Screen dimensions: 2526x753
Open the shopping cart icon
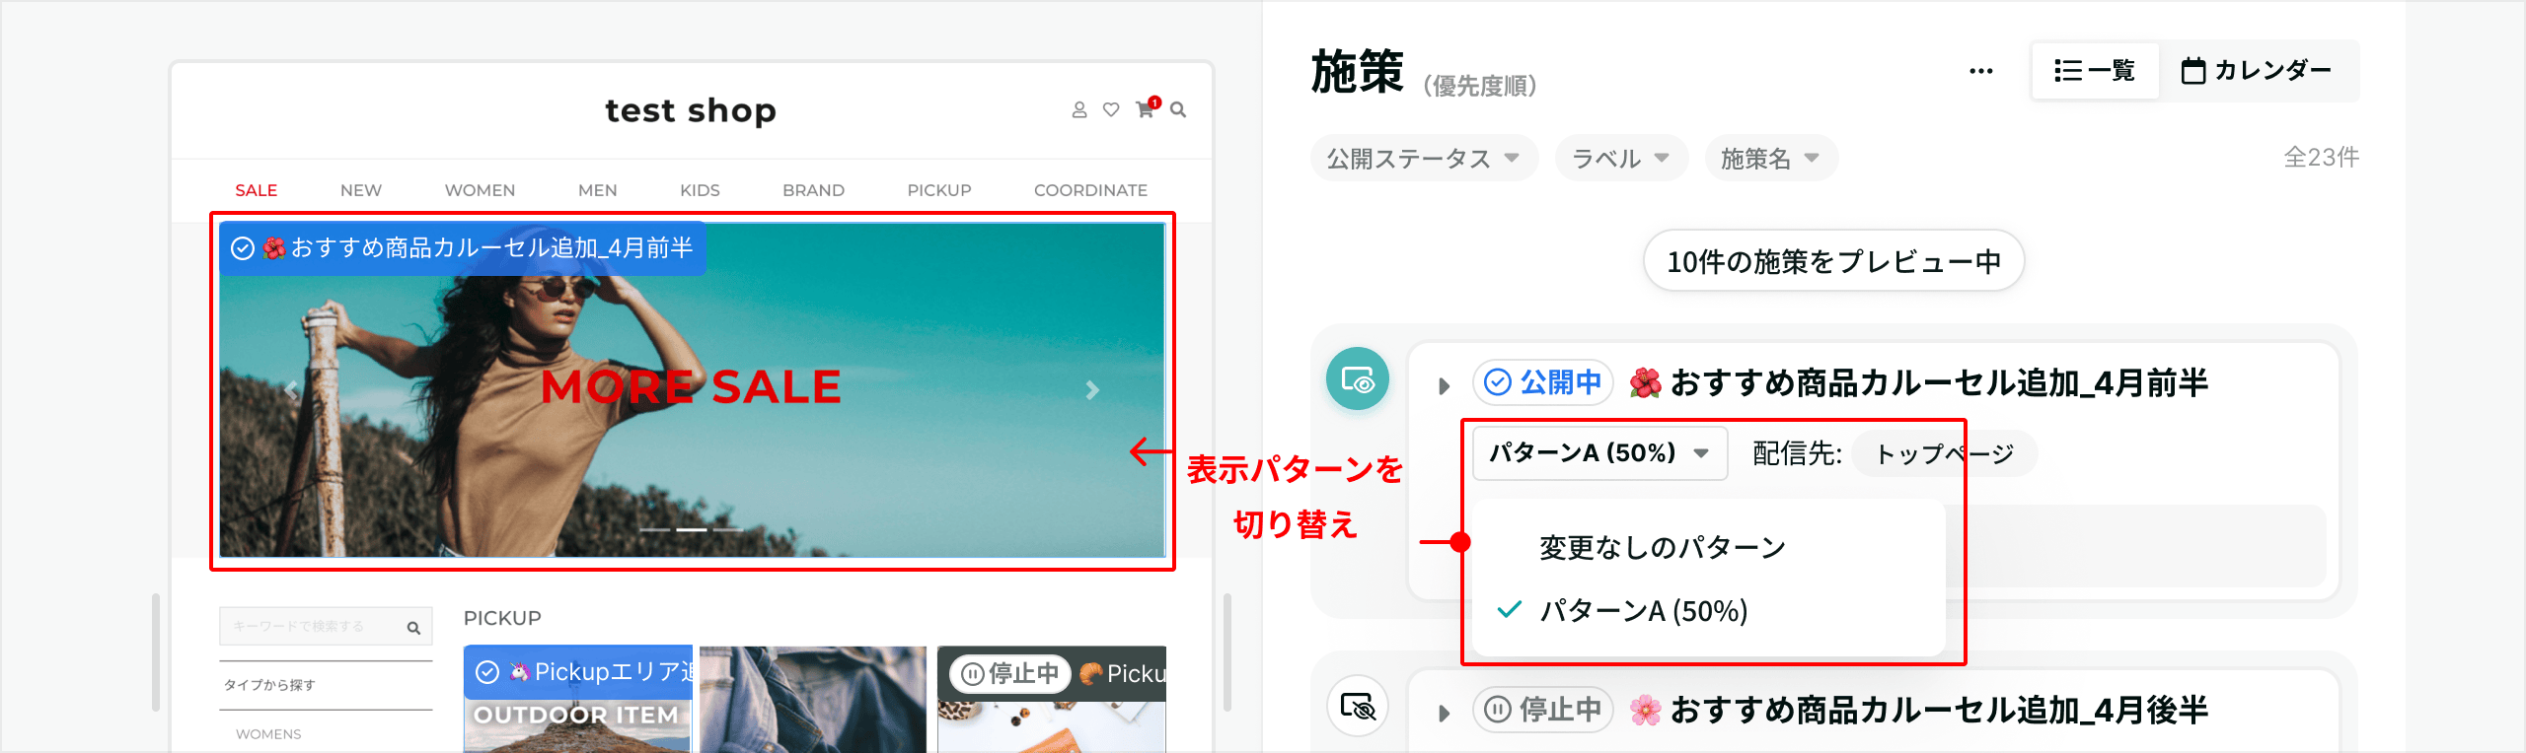pos(1147,108)
